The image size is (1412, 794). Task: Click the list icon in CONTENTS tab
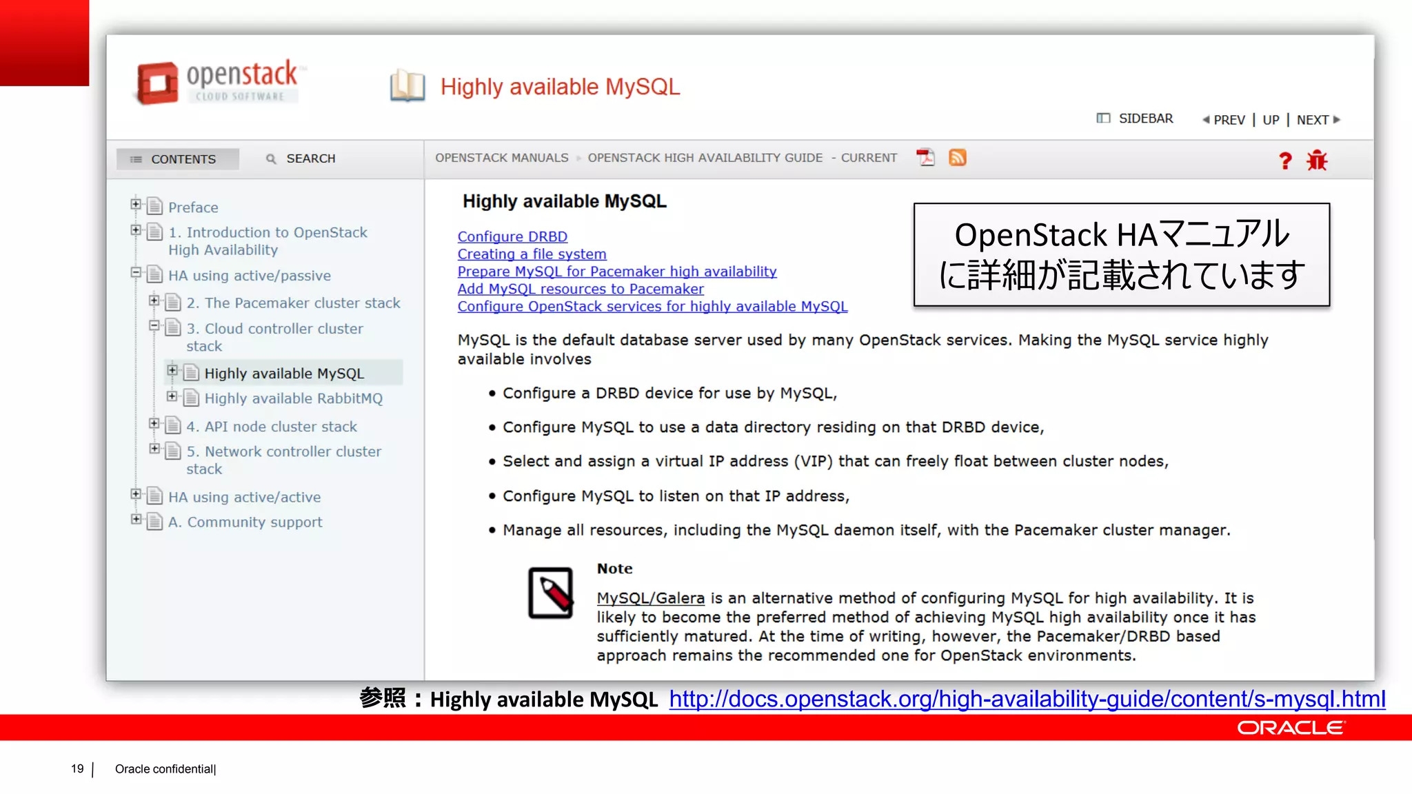coord(136,159)
